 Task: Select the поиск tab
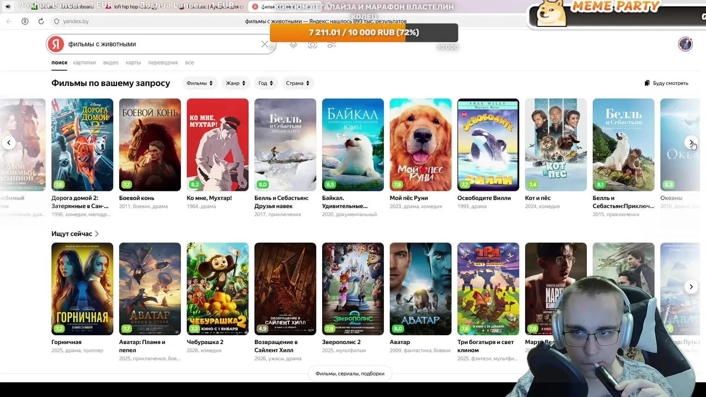(60, 63)
